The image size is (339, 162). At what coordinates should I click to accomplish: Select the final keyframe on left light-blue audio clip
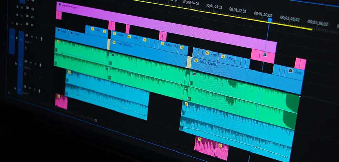click(144, 115)
